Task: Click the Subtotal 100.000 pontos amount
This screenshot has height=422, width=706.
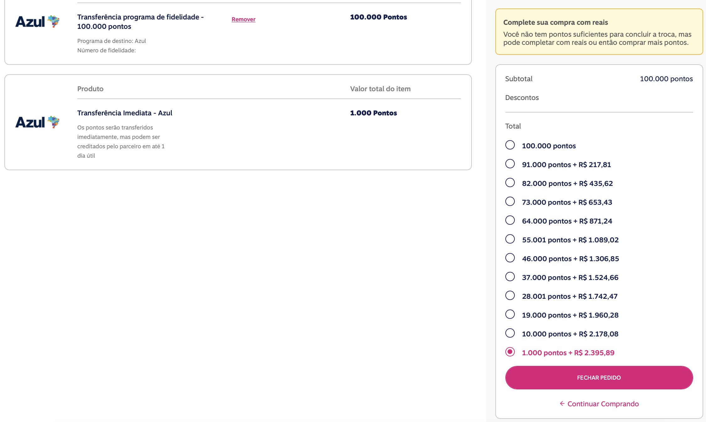Action: click(x=666, y=79)
